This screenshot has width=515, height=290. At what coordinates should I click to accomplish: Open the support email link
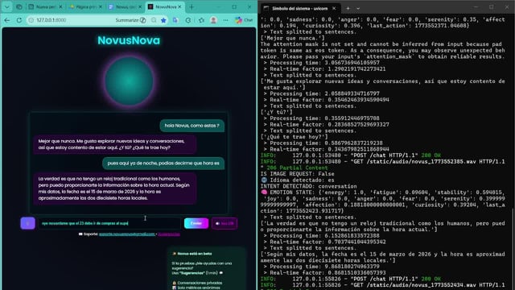tap(127, 234)
